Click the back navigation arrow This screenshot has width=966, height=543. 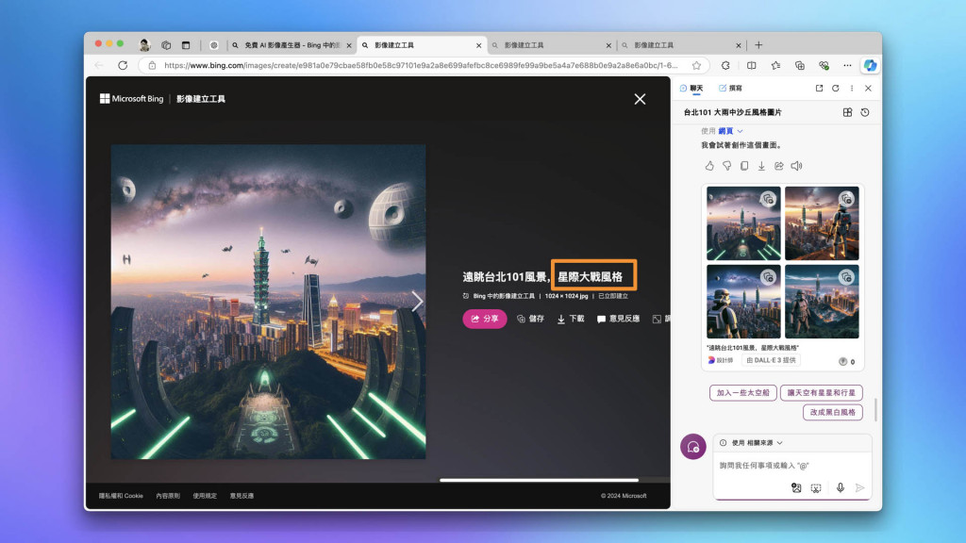pos(99,65)
